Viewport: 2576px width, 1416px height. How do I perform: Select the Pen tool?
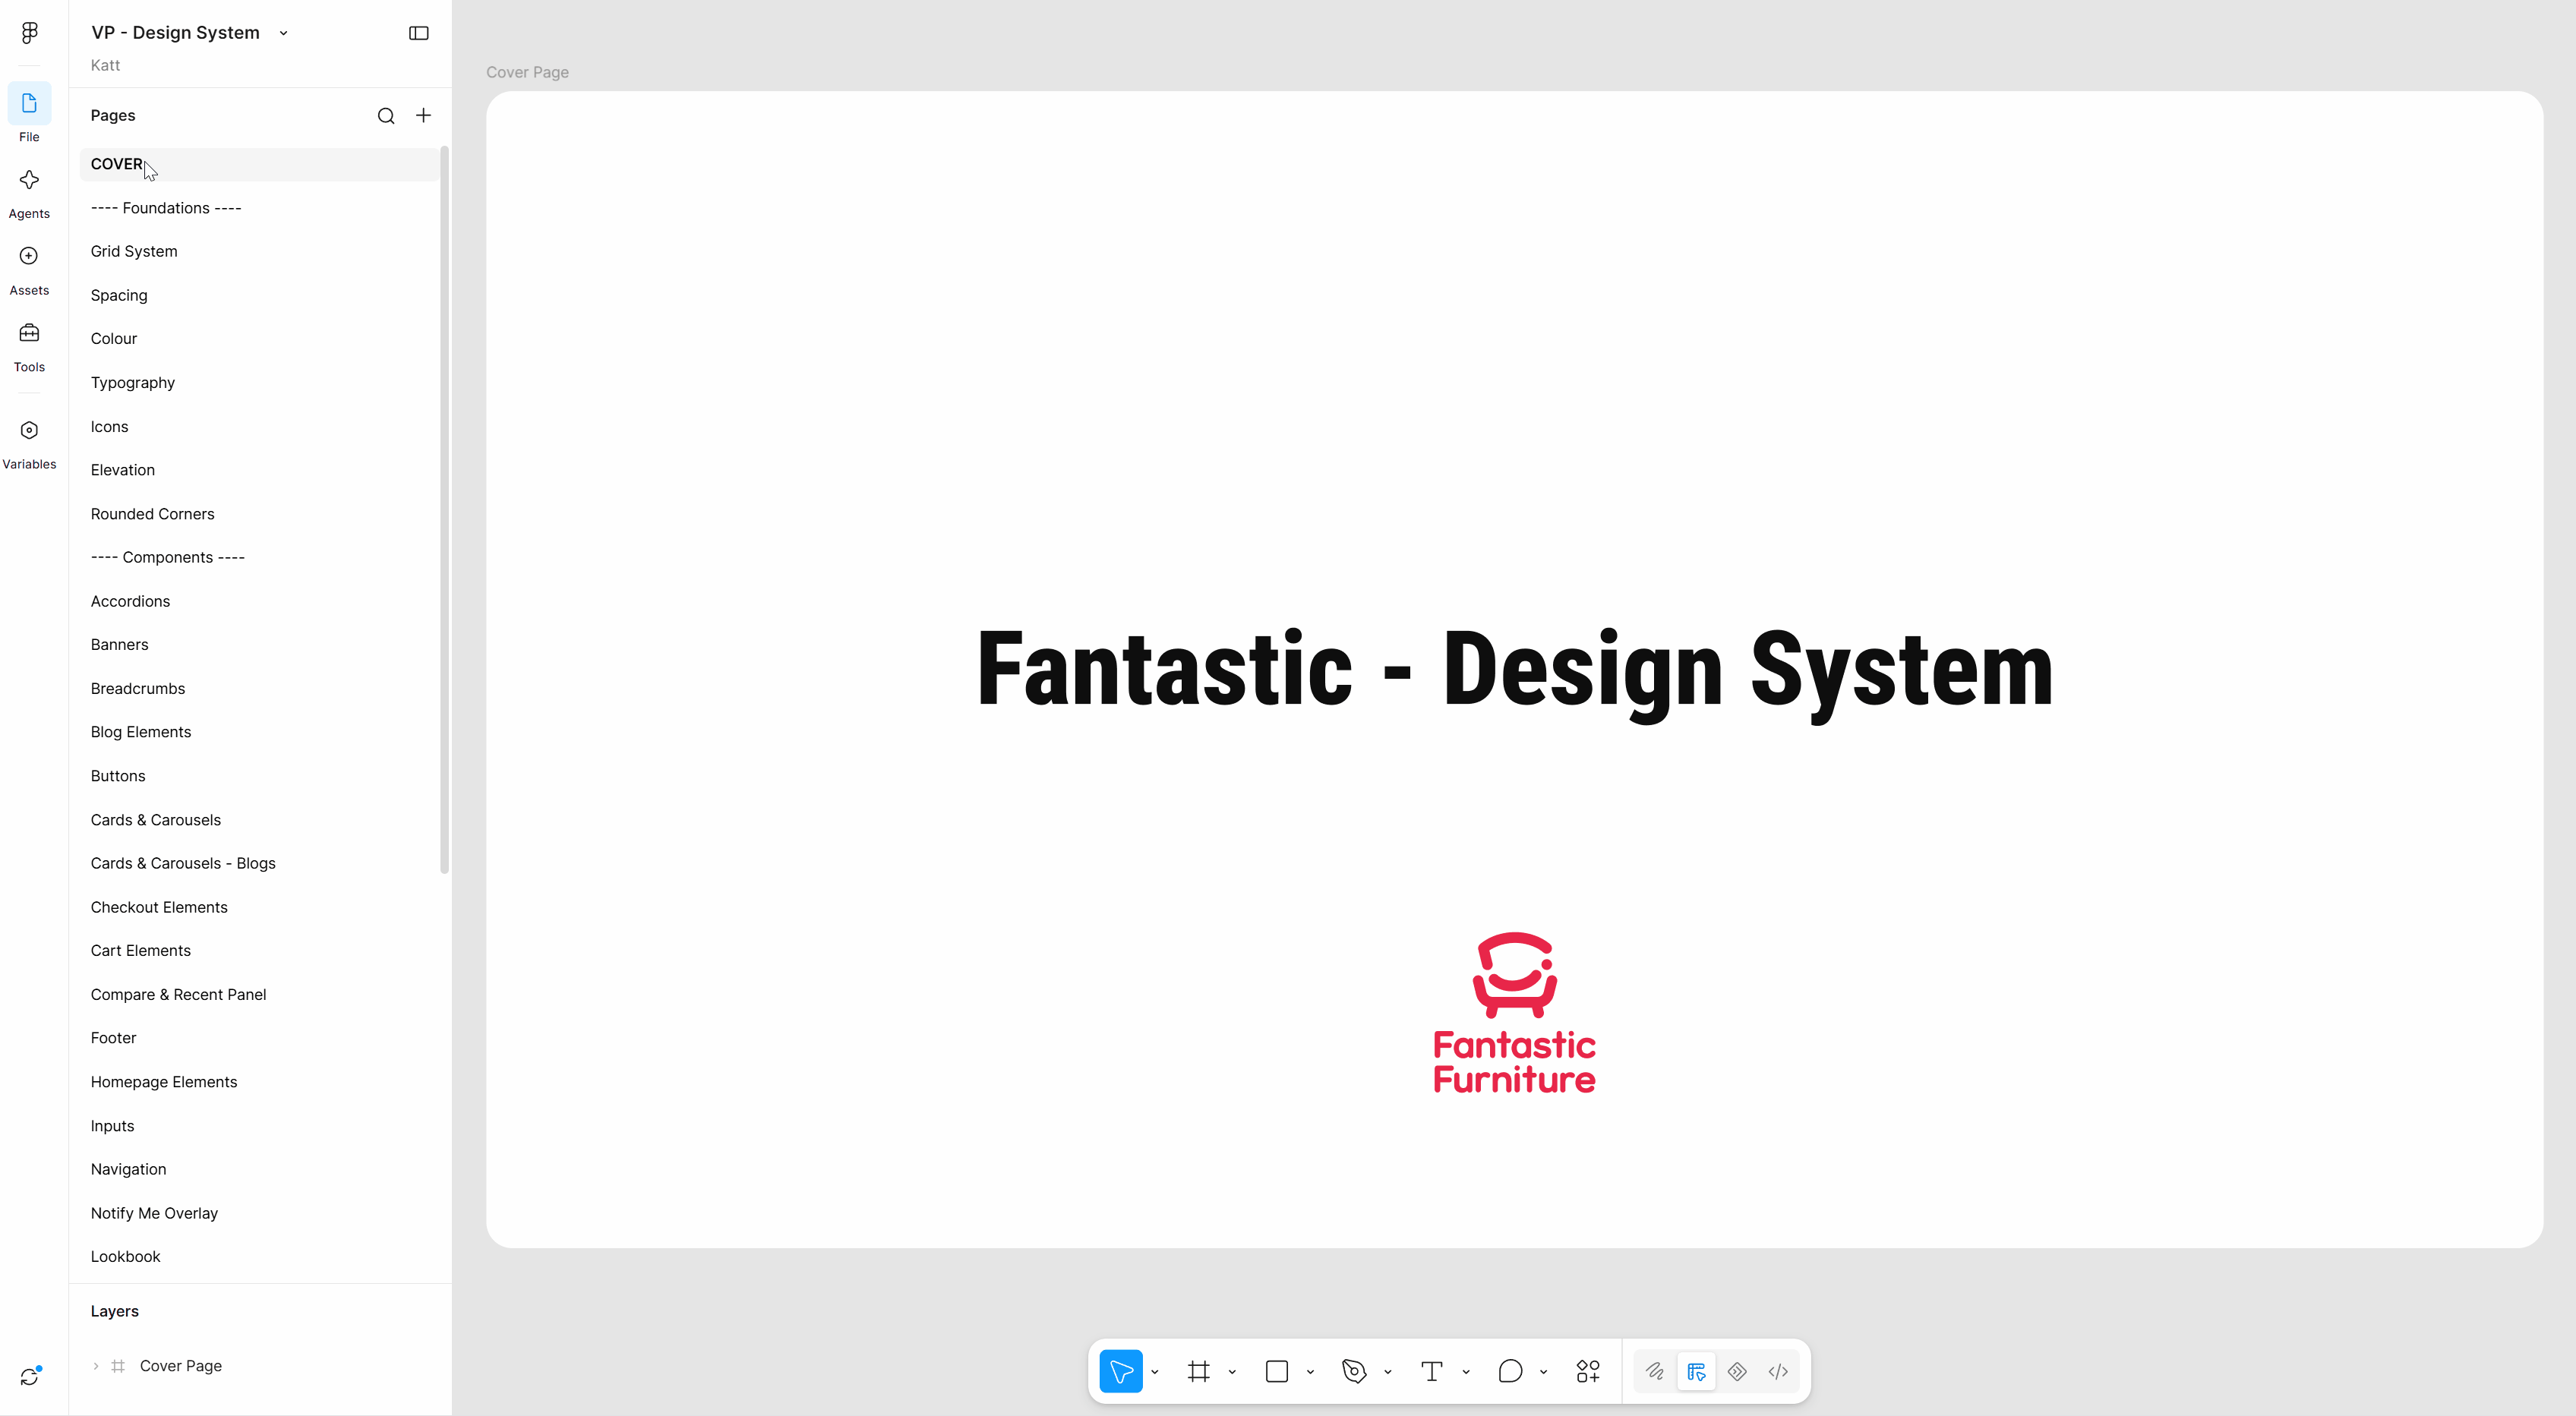pyautogui.click(x=1354, y=1371)
